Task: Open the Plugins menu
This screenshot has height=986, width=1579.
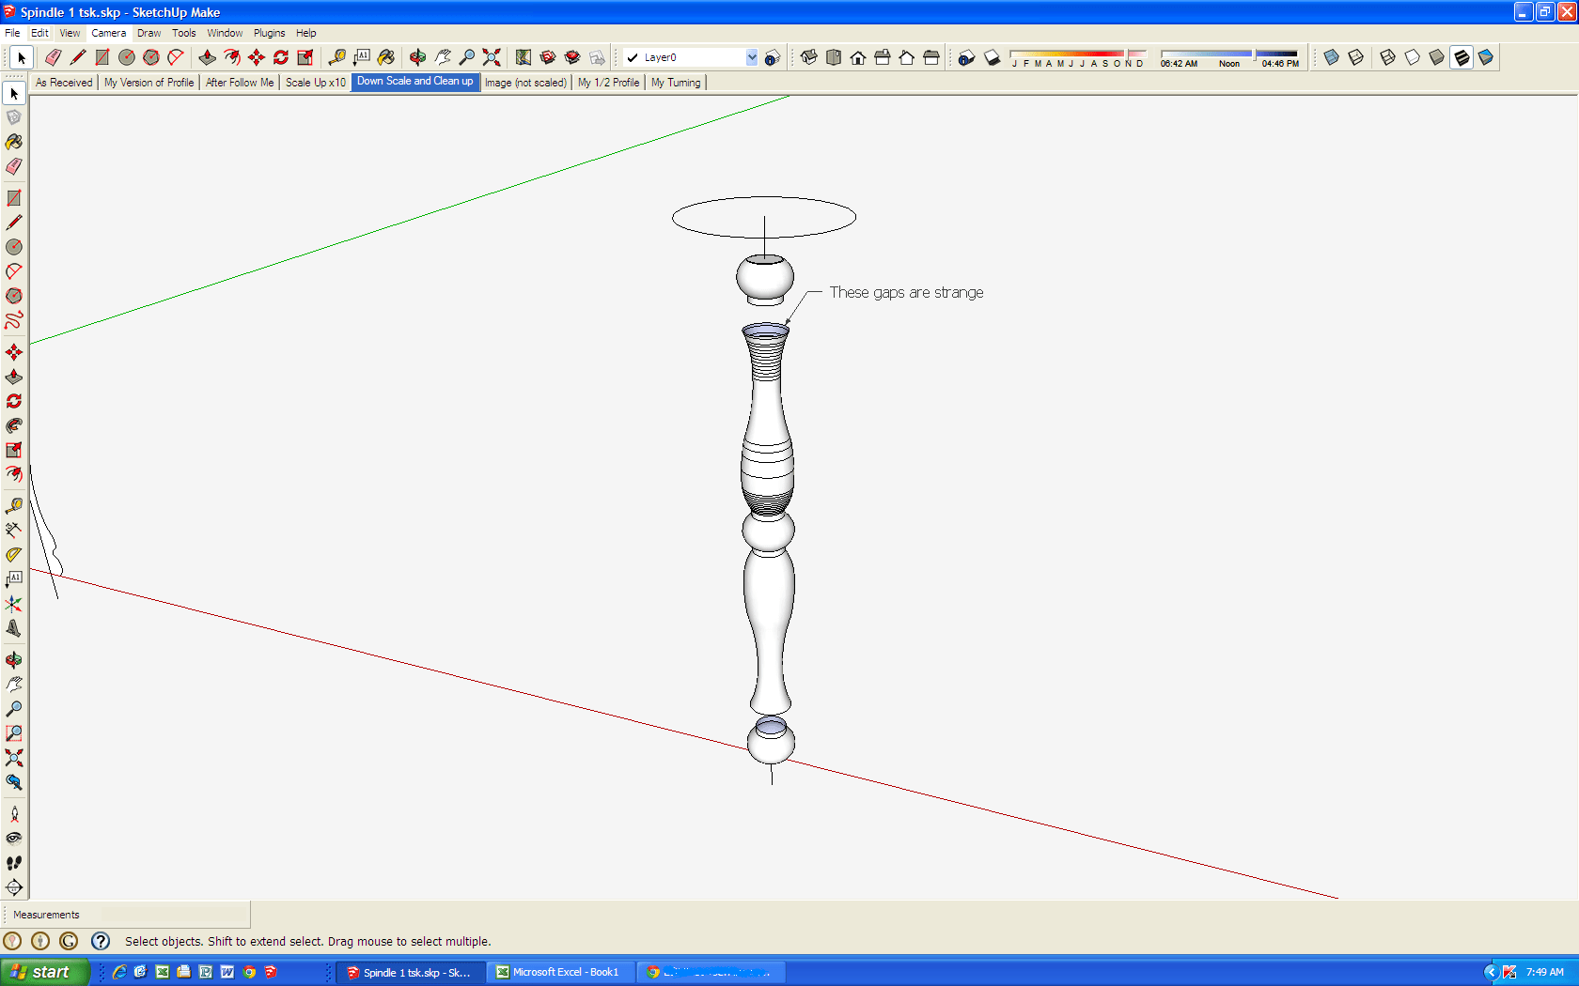Action: tap(269, 33)
